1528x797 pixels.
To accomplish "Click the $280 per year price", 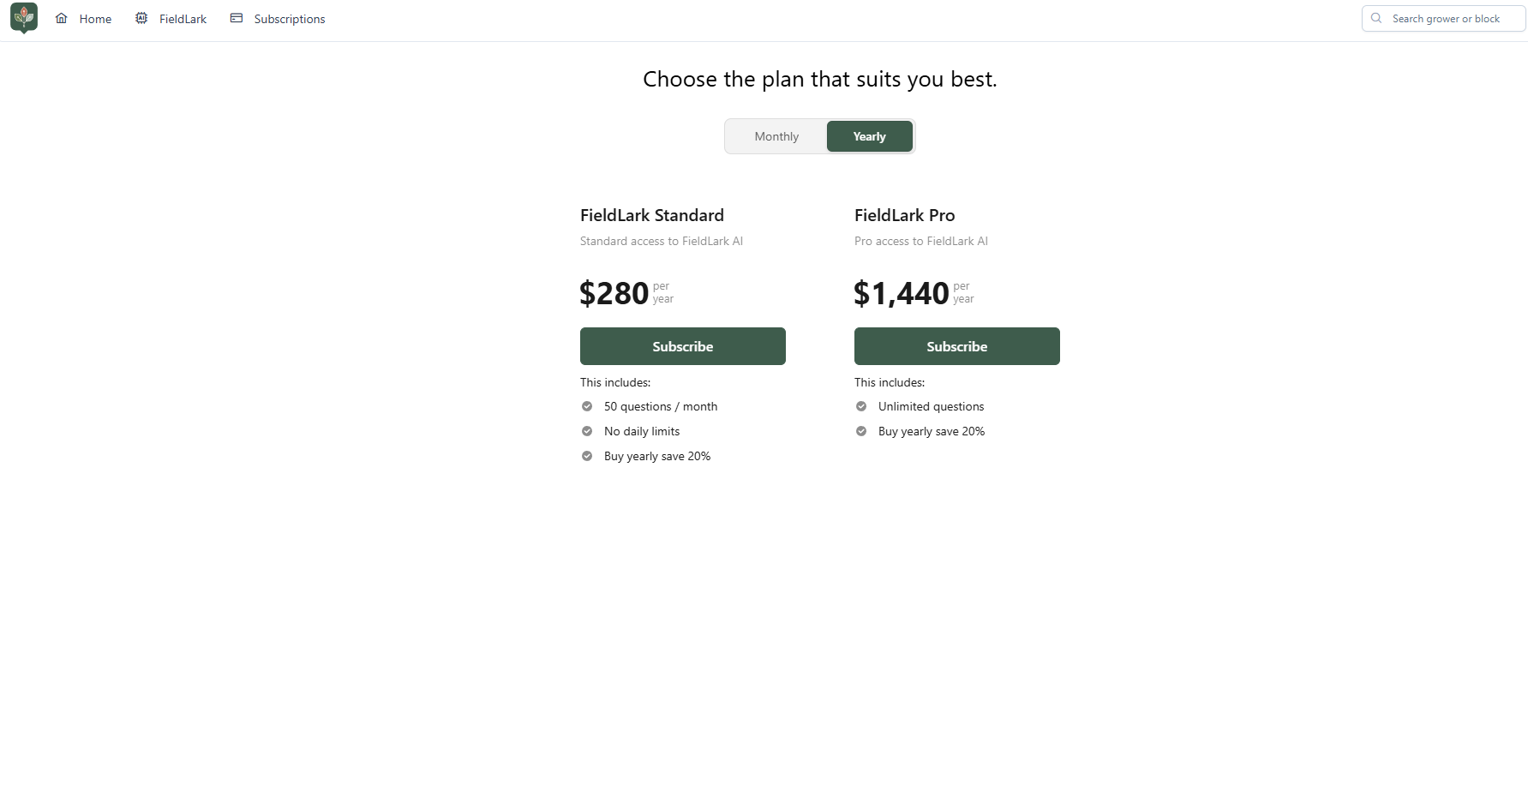I will pyautogui.click(x=614, y=293).
